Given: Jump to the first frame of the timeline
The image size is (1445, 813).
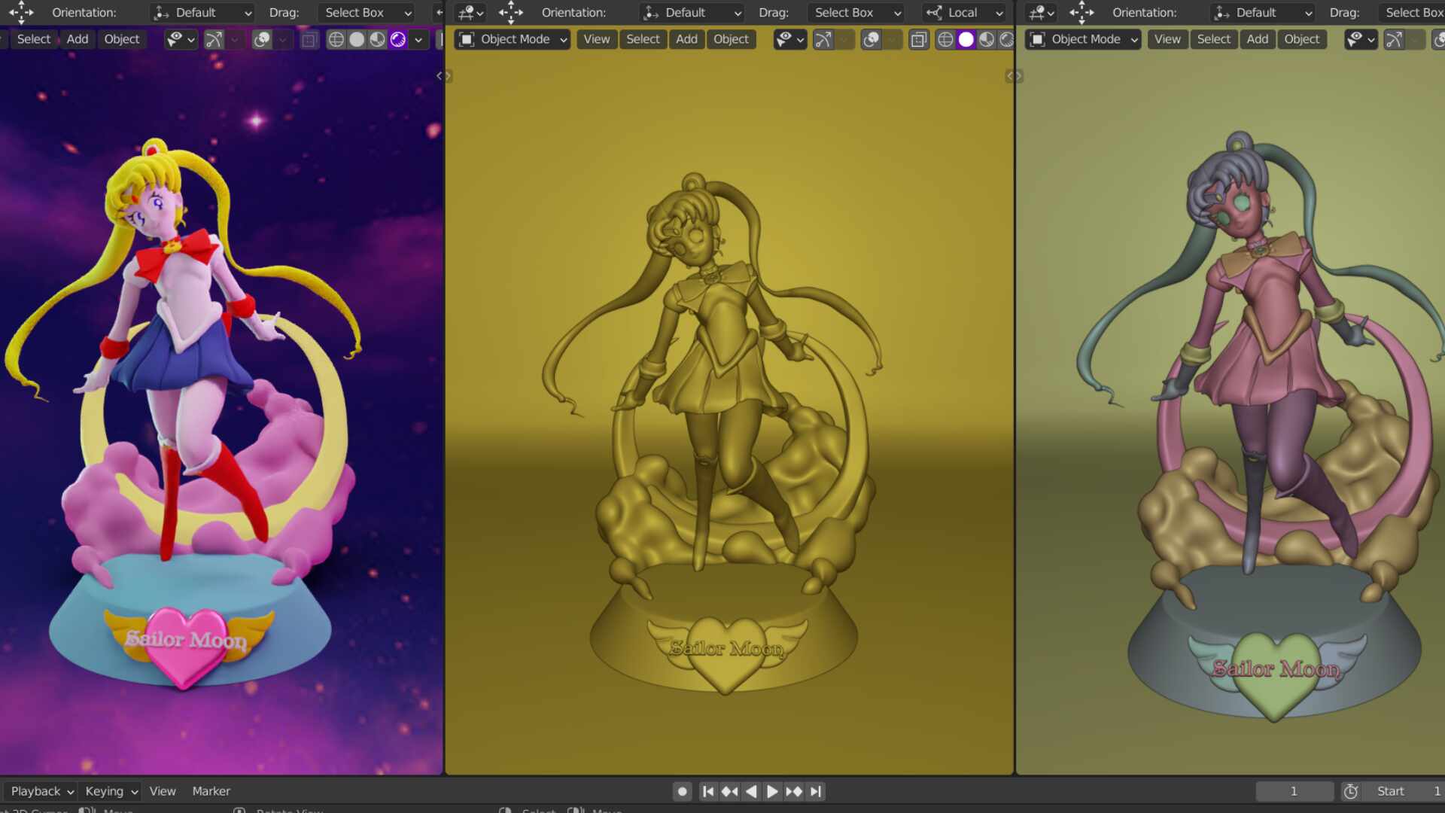Looking at the screenshot, I should coord(708,791).
